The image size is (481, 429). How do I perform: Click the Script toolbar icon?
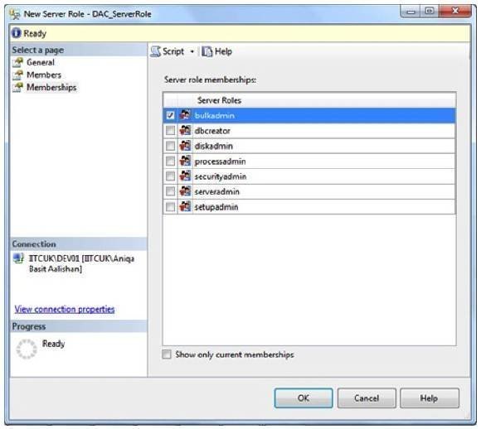156,51
